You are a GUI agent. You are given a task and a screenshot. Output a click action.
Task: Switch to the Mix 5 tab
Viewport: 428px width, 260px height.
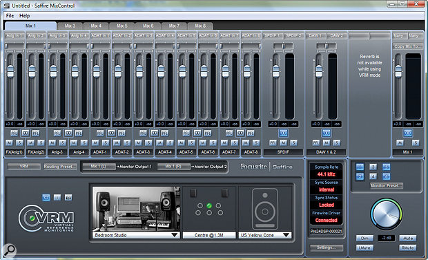coord(122,26)
